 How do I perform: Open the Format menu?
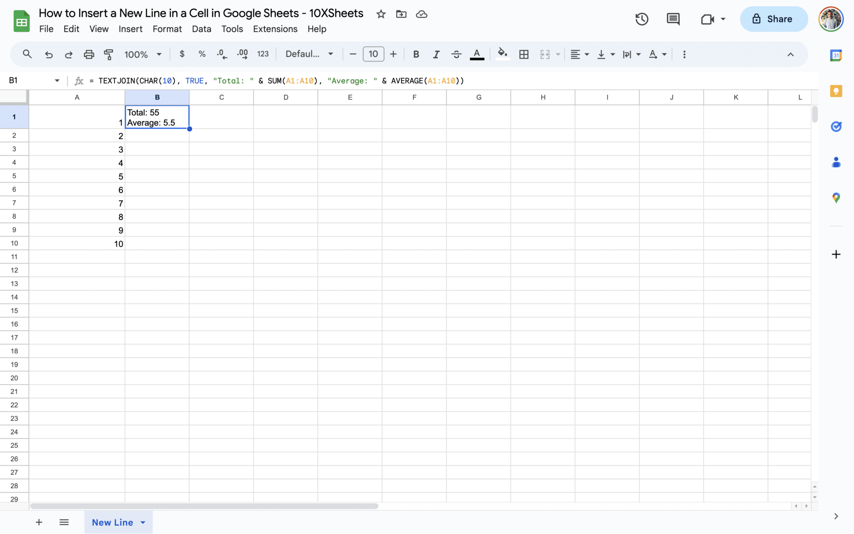[x=167, y=29]
